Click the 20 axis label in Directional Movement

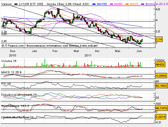(157, 98)
